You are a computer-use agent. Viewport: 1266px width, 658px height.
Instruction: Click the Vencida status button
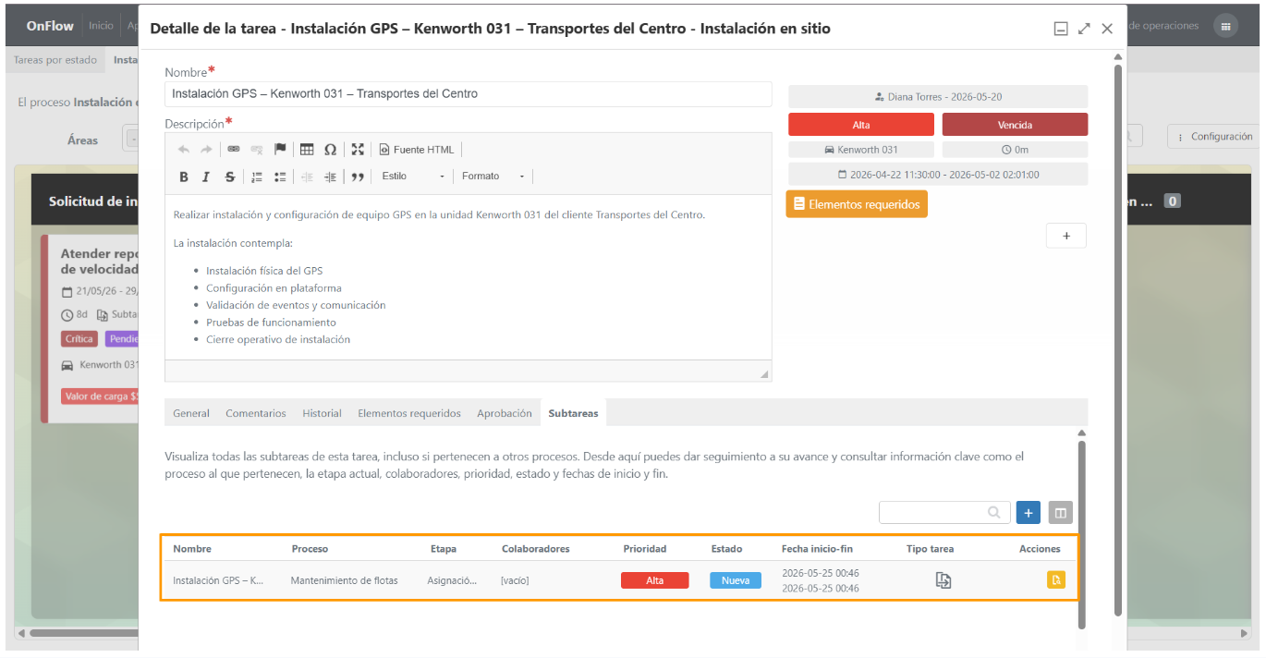pos(1015,125)
